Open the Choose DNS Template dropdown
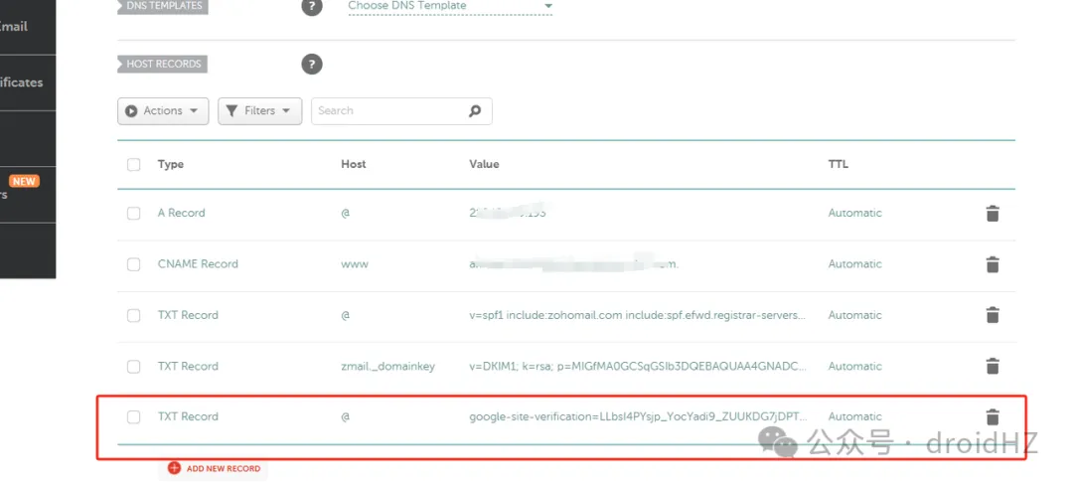Image resolution: width=1073 pixels, height=486 pixels. tap(449, 7)
